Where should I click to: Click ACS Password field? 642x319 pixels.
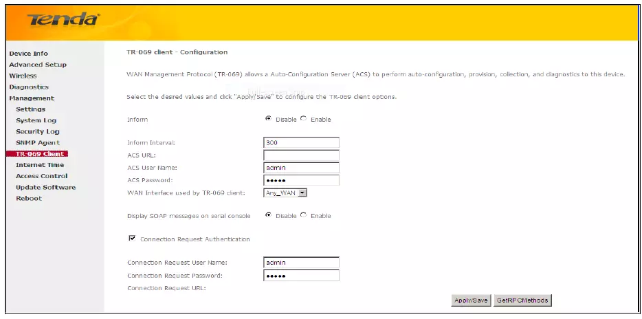click(x=301, y=181)
